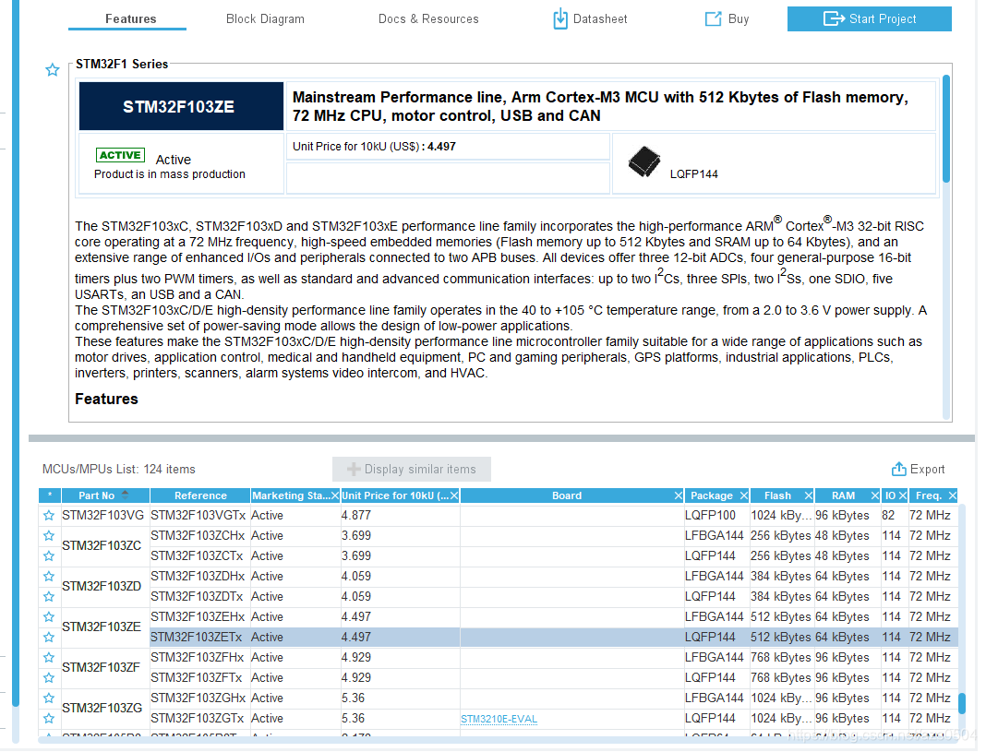Star the STM32F103VGTx row
The image size is (986, 752).
49,516
